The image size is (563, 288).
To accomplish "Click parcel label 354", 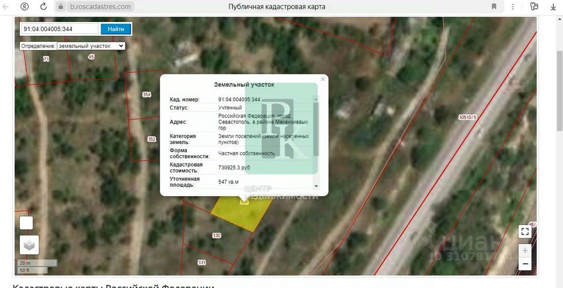I will click(146, 95).
